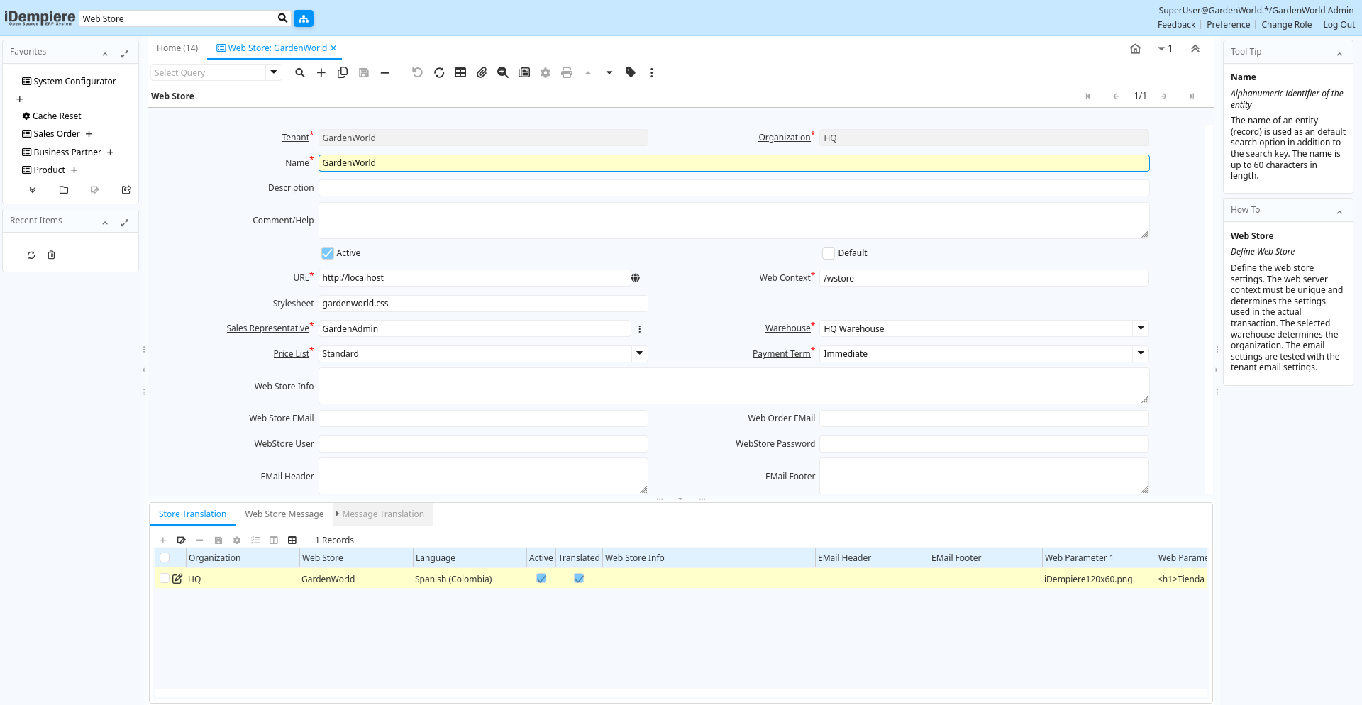Enable the Default checkbox

(829, 253)
